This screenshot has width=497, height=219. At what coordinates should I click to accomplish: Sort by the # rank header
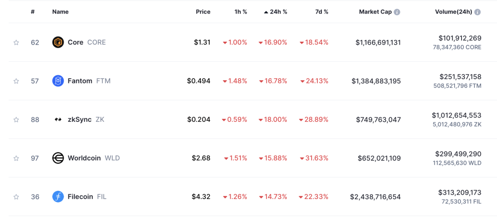coord(33,12)
